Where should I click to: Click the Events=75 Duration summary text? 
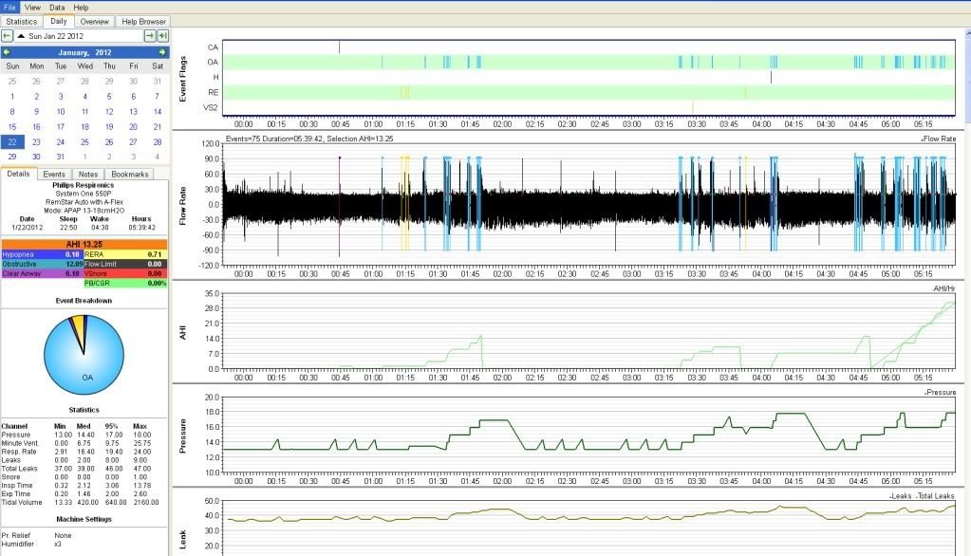point(309,139)
